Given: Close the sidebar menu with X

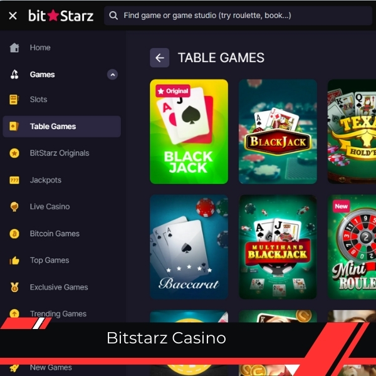Looking at the screenshot, I should coord(13,16).
